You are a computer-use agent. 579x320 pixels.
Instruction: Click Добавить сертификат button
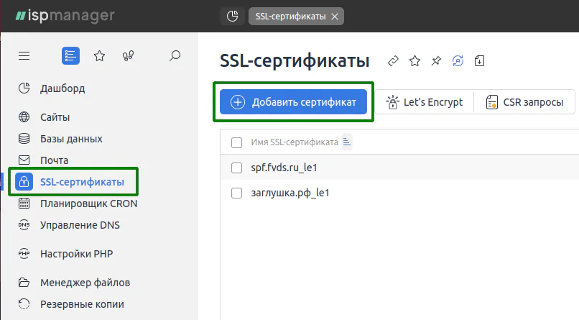click(294, 101)
